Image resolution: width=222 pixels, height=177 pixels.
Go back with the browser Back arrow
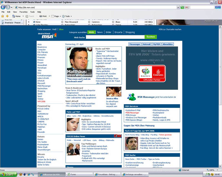coord(3,7)
